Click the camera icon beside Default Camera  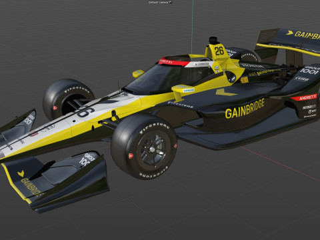170,2
